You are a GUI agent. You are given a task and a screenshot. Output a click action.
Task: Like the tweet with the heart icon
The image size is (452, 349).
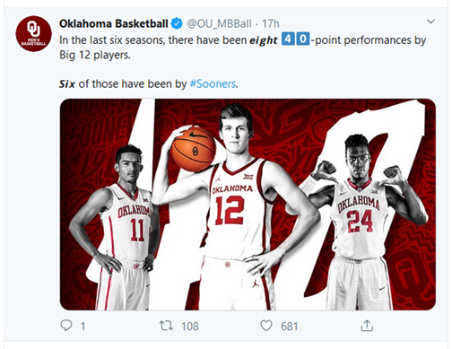coord(266,326)
